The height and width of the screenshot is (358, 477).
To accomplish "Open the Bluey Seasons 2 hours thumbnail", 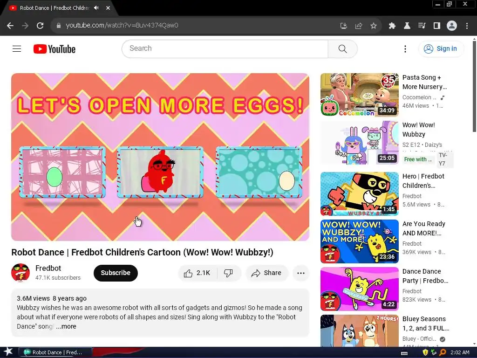I will tap(360, 330).
